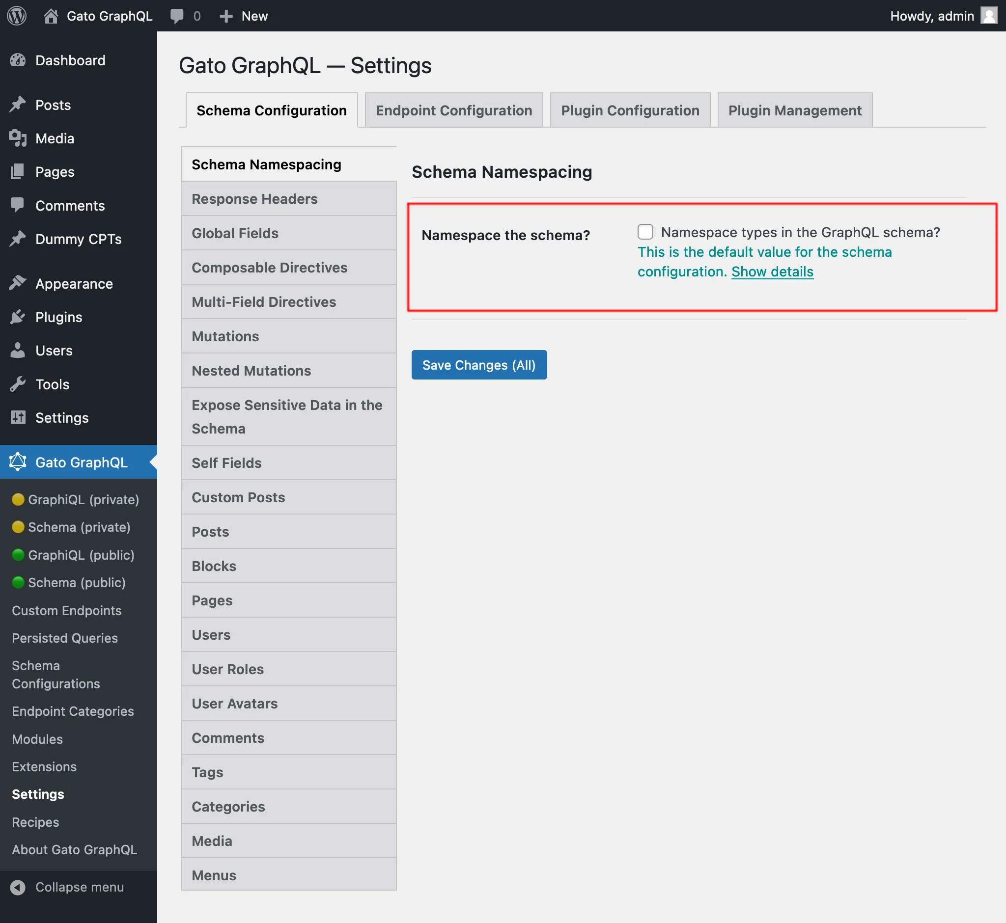This screenshot has height=923, width=1006.
Task: Switch to Plugin Configuration tab
Action: tap(630, 110)
